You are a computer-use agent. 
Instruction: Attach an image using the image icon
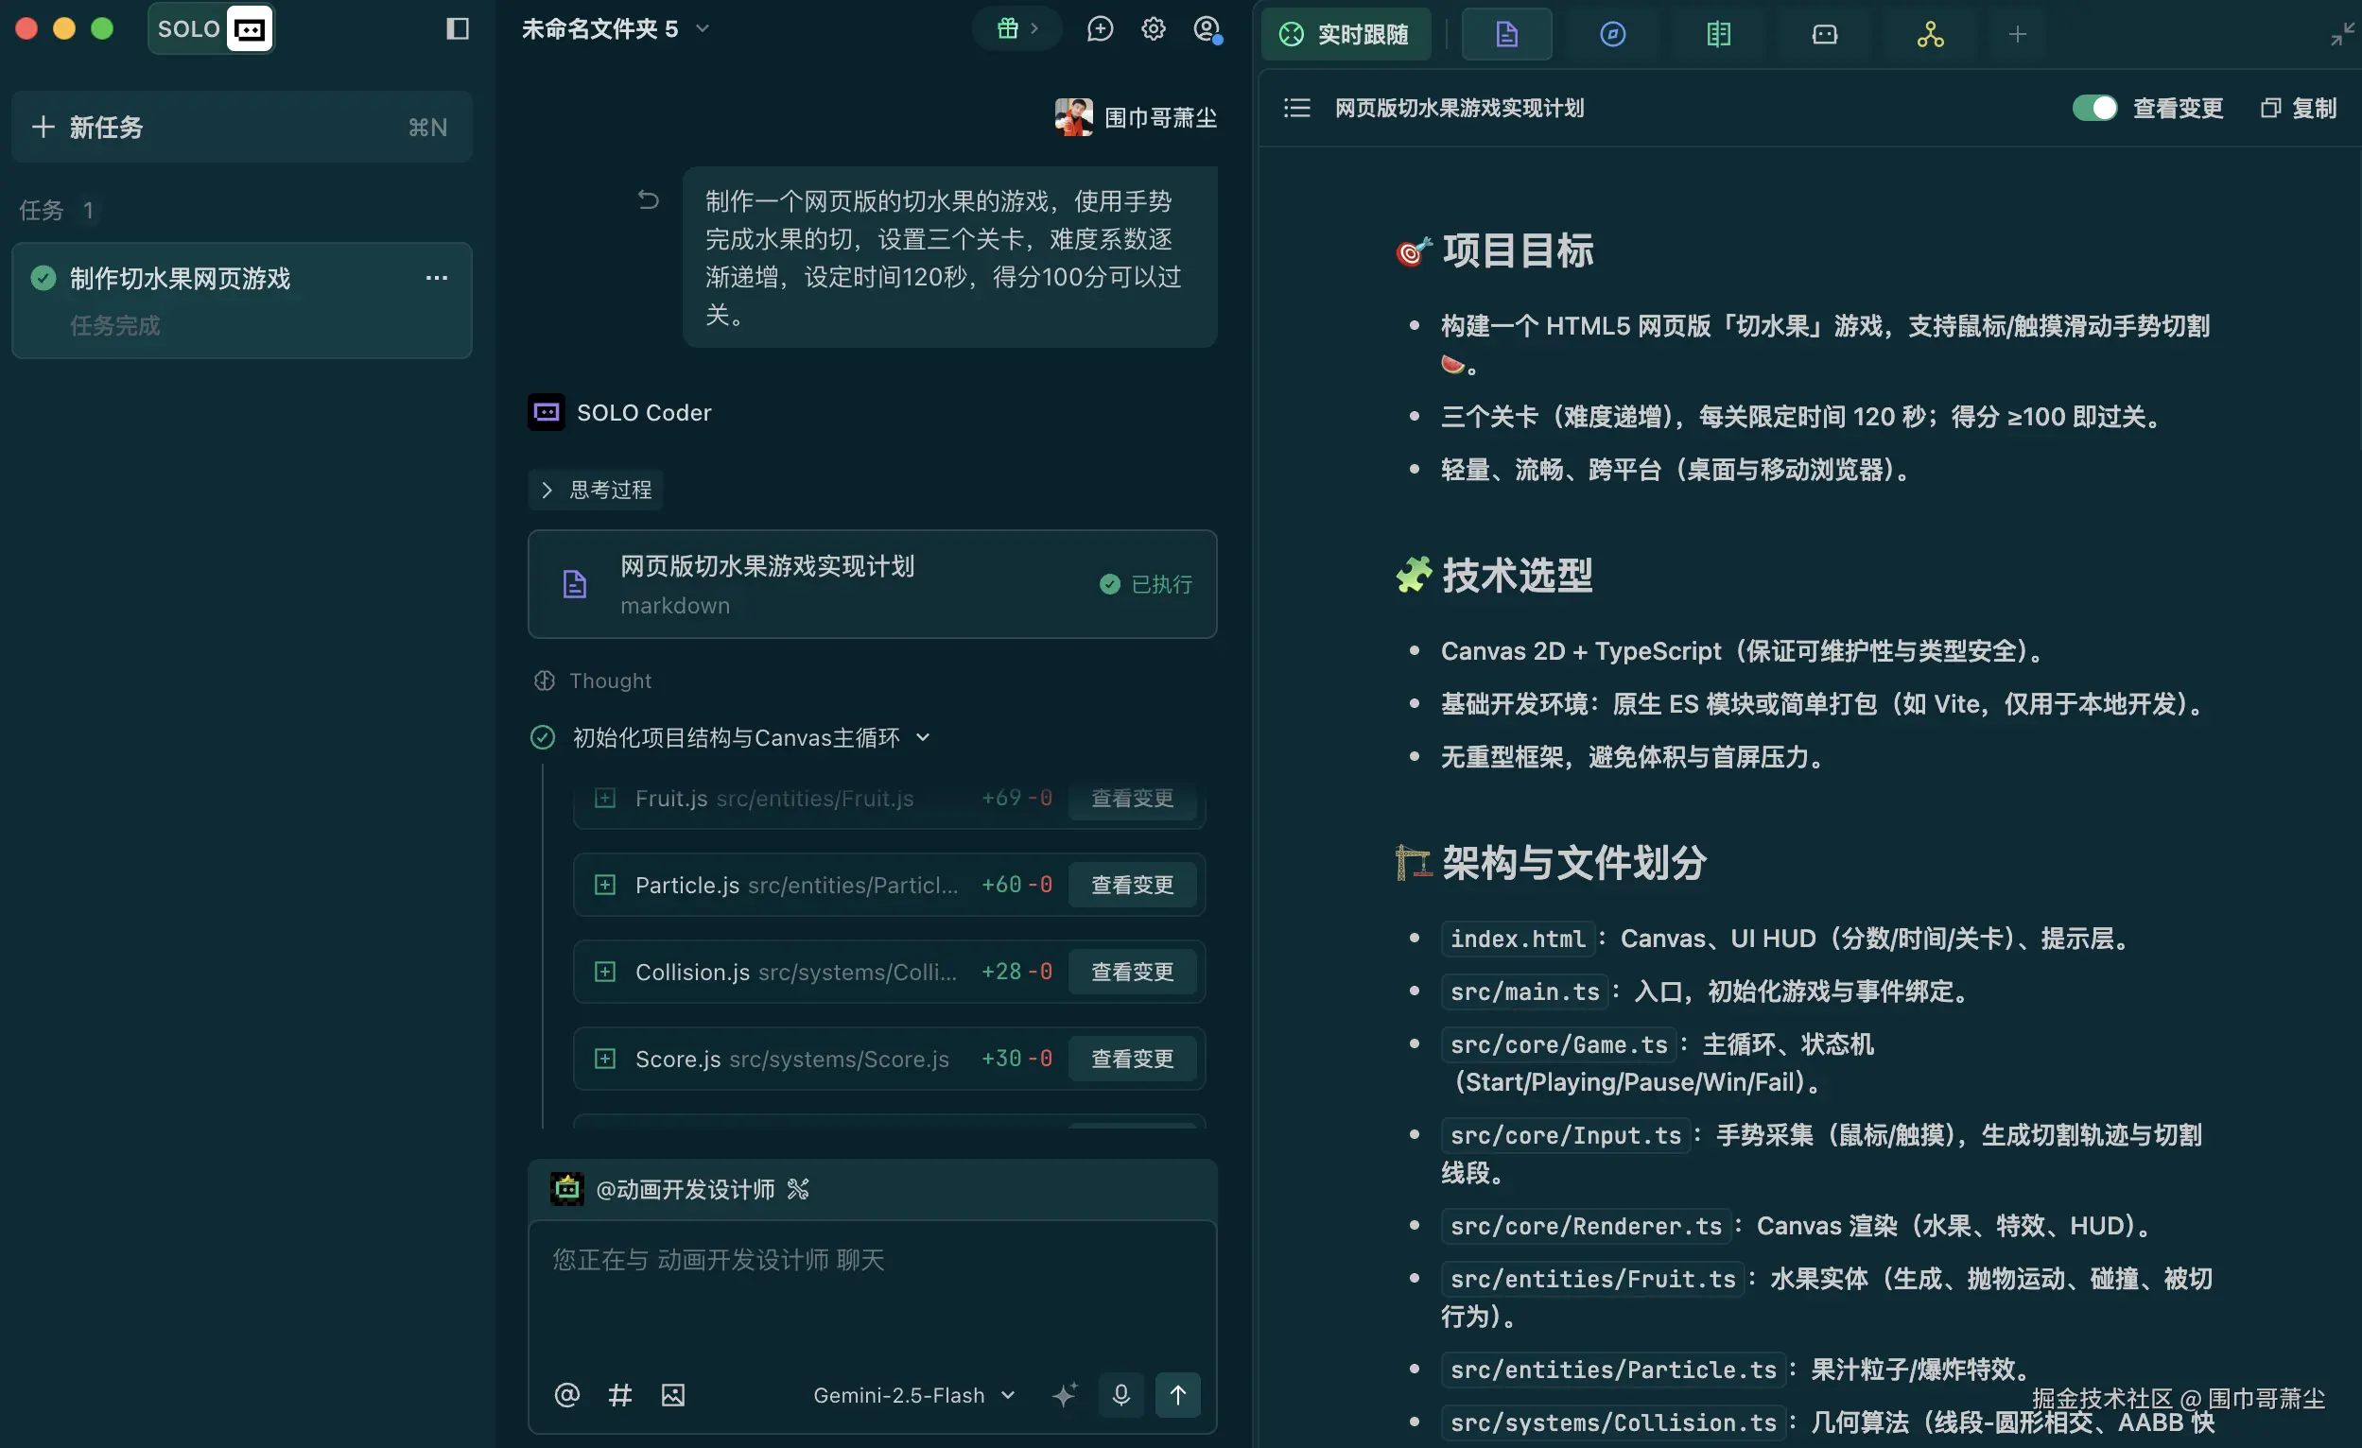click(674, 1395)
